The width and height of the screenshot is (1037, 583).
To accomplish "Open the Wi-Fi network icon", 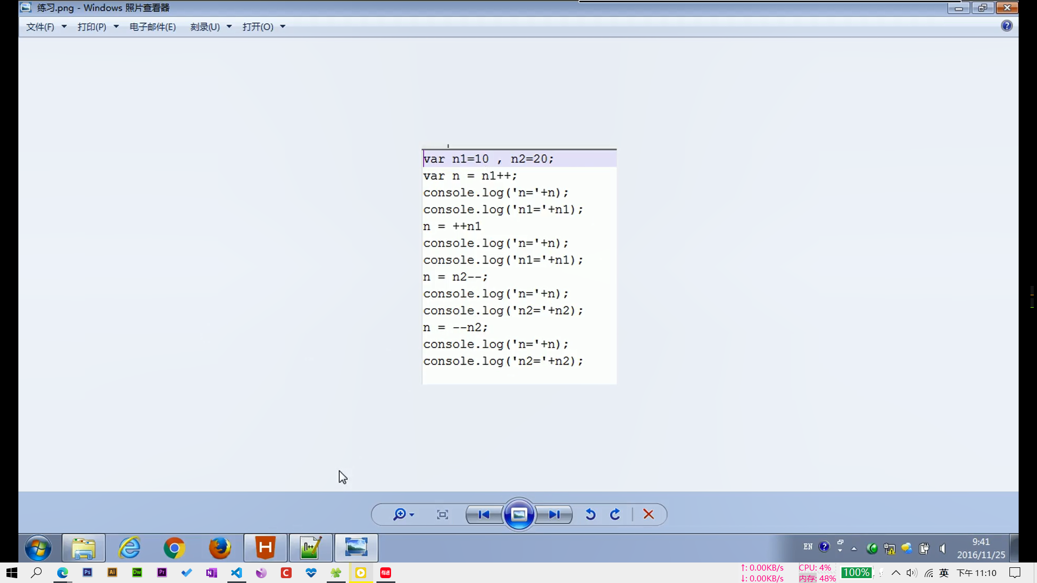I will [929, 573].
